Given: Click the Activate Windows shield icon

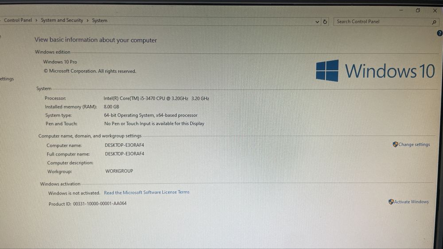Looking at the screenshot, I should coord(391,202).
